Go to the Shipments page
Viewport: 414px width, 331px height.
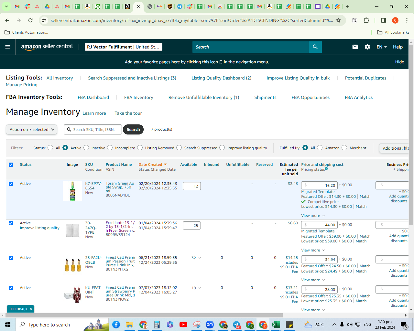266,97
